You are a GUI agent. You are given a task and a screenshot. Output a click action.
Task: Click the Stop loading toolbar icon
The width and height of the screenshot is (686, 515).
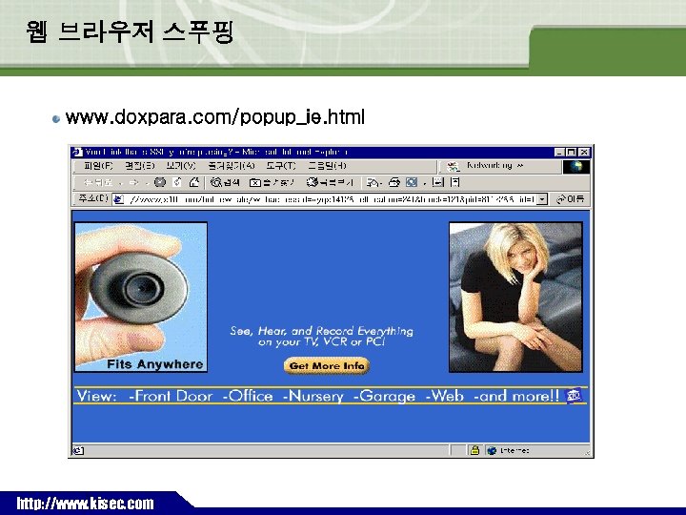160,182
